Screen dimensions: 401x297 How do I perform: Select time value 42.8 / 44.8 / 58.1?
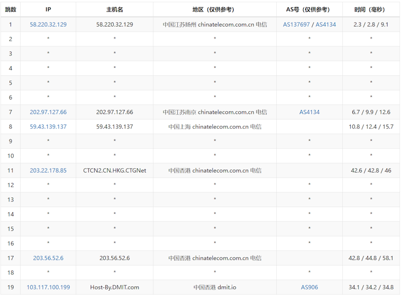tap(371, 258)
